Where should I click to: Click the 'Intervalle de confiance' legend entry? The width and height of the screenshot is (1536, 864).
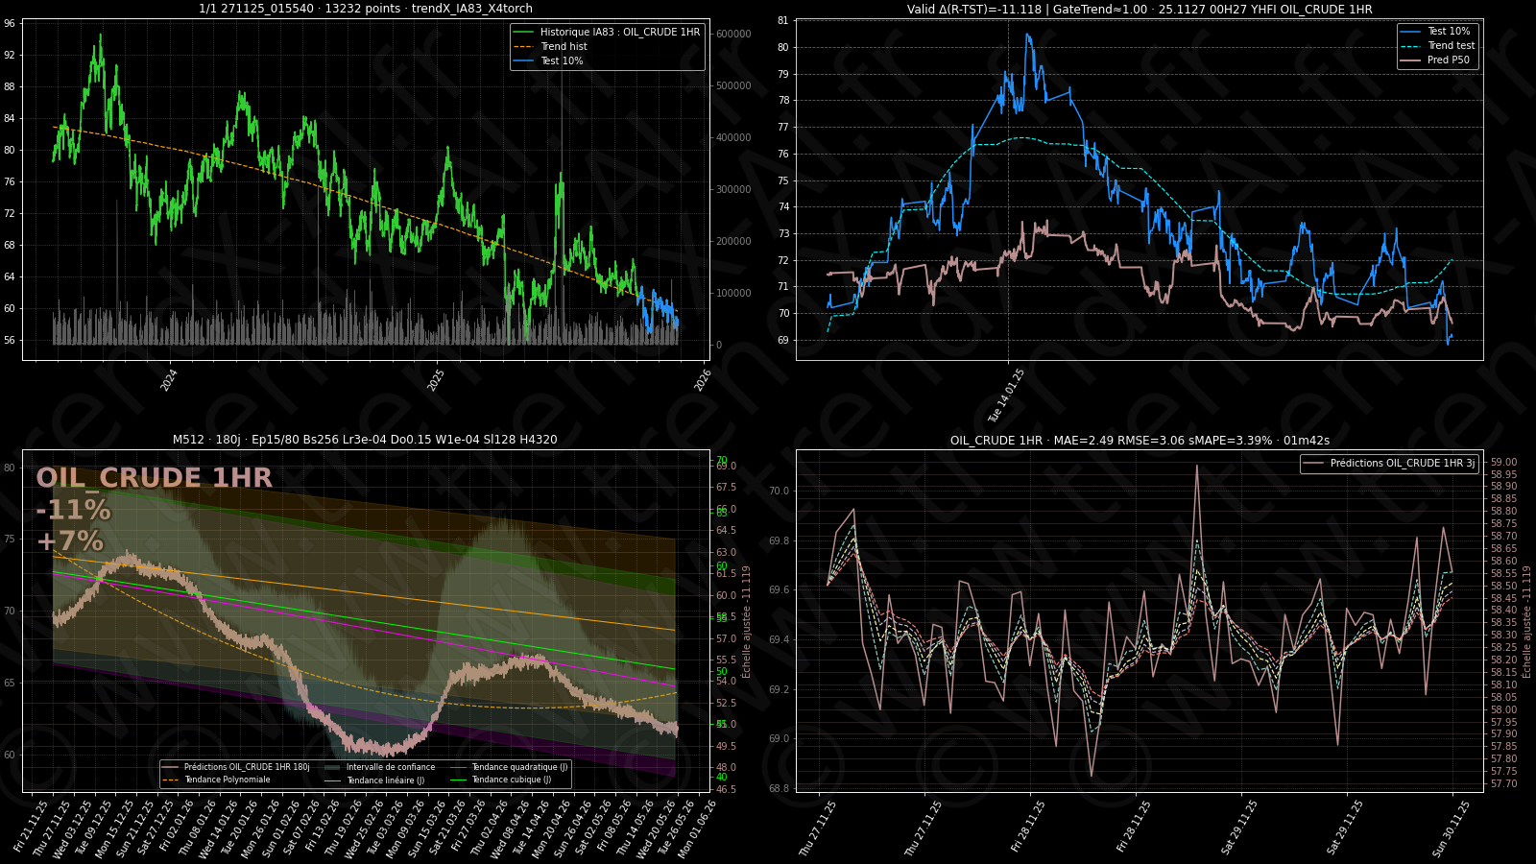(390, 767)
